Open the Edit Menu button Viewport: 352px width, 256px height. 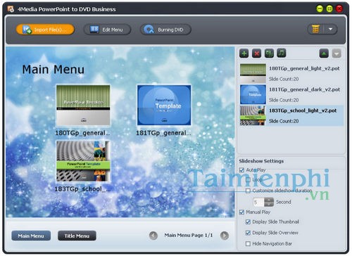tap(107, 30)
